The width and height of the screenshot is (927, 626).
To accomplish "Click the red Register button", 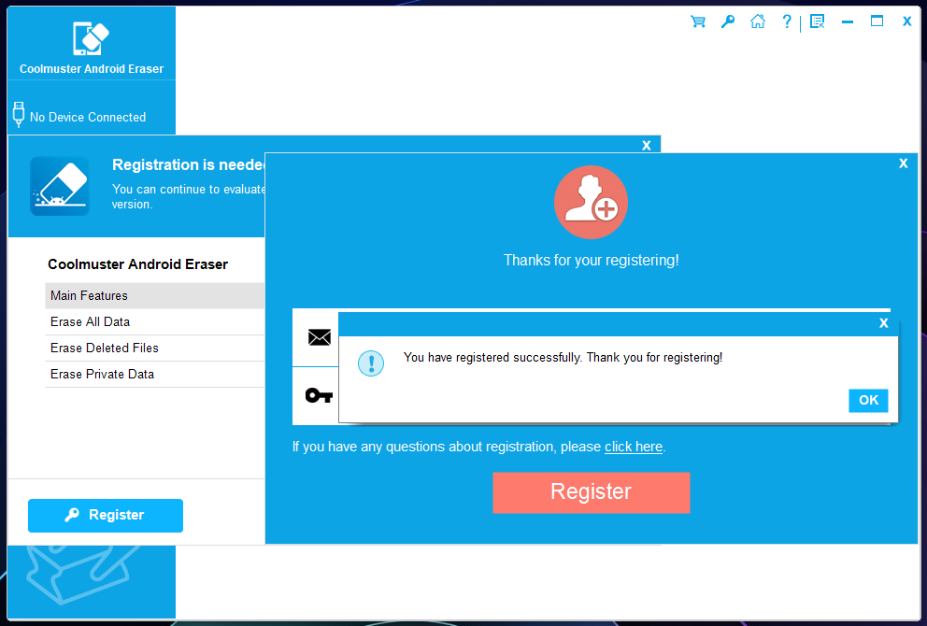I will click(x=591, y=492).
